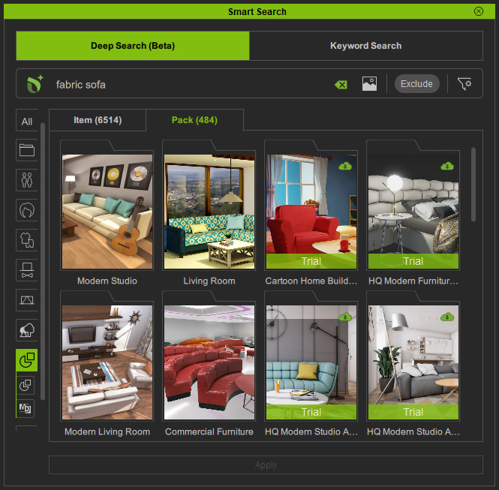This screenshot has height=490, width=499.
Task: Select the Modern Studio pack thumbnail
Action: 107,212
